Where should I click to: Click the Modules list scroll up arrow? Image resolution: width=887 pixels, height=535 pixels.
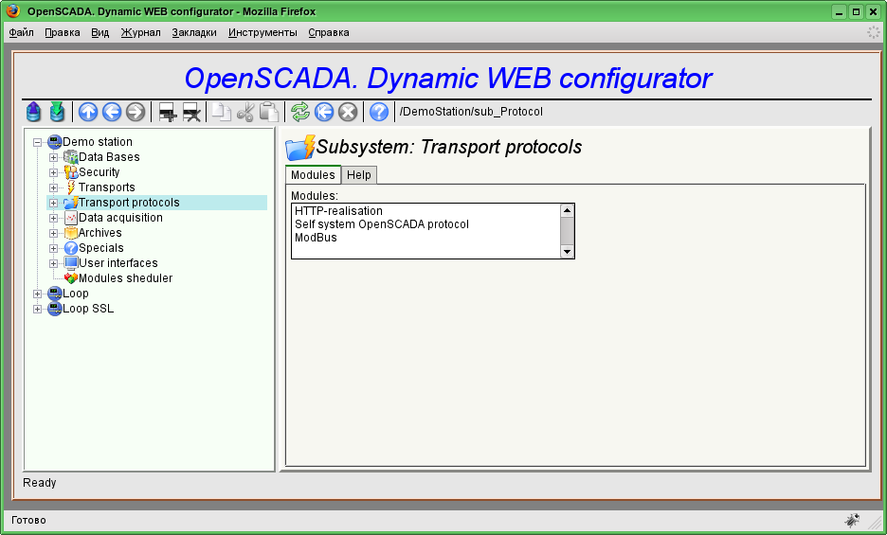[567, 210]
